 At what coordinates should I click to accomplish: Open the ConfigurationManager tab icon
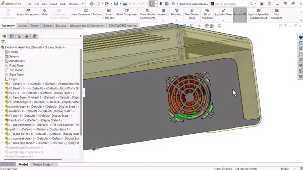(x=19, y=36)
